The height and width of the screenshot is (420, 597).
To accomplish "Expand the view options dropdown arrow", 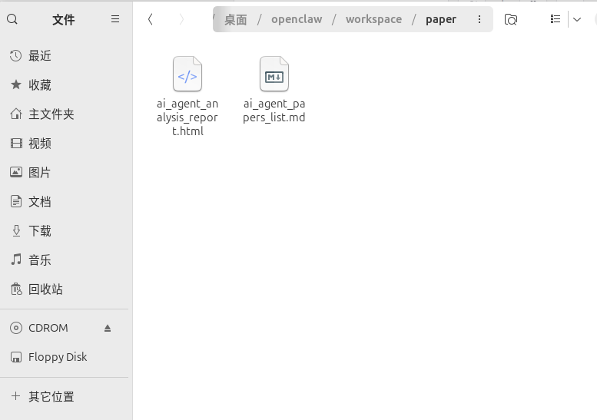I will click(x=577, y=19).
